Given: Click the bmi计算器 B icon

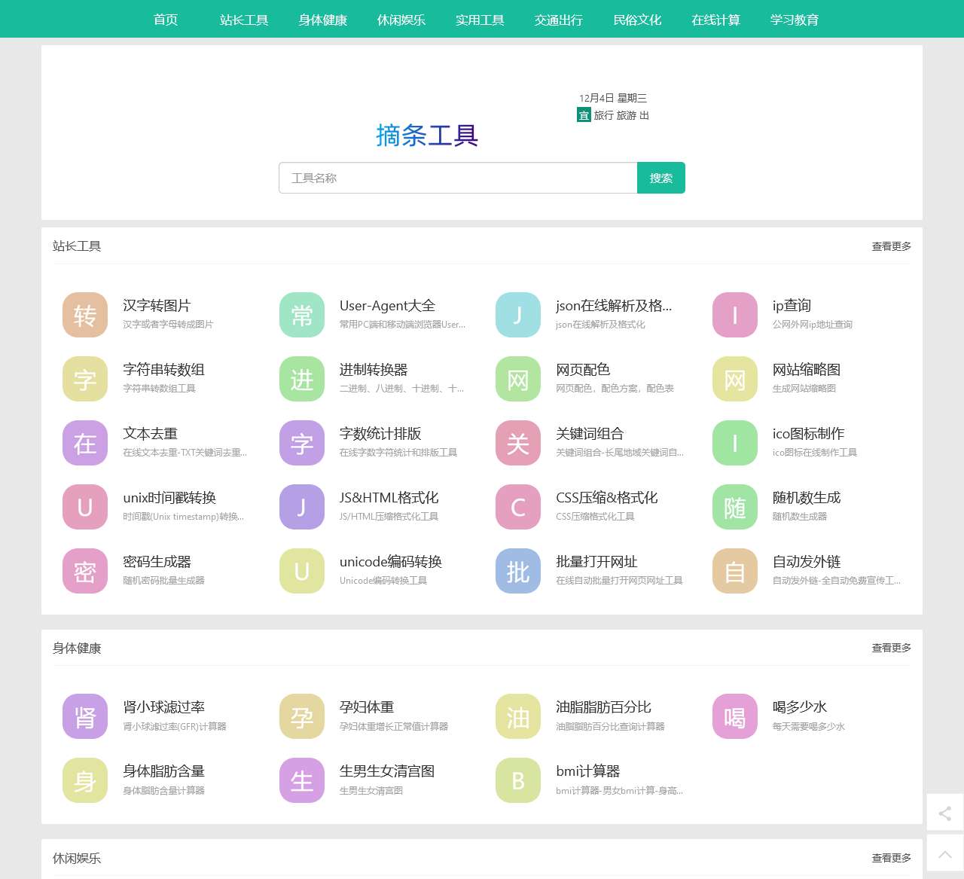Looking at the screenshot, I should (x=518, y=780).
